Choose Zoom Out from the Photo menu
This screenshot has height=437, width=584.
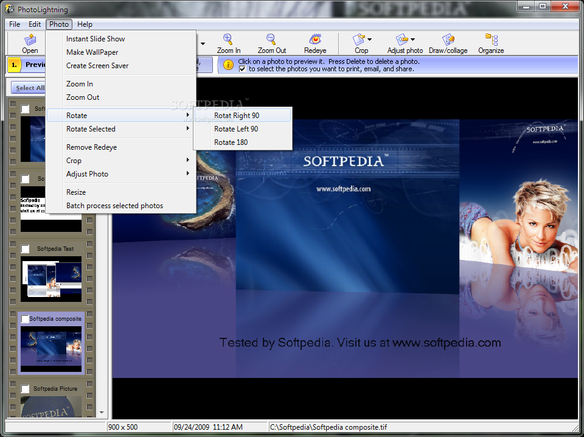click(x=121, y=97)
